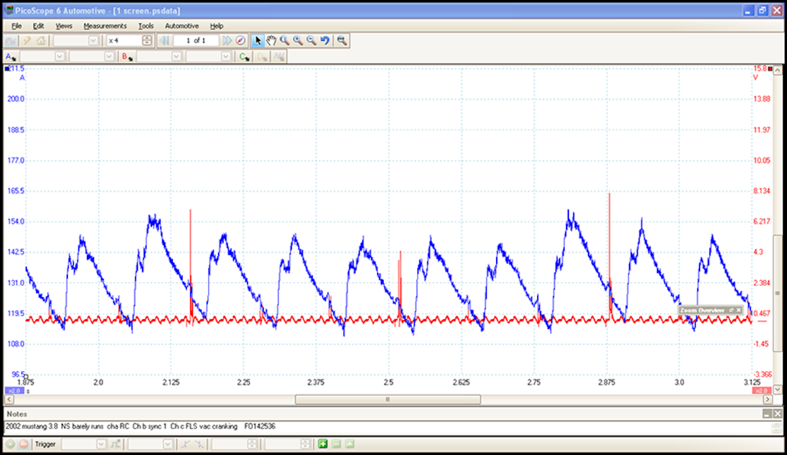Open the Zoom Overview compass tool
The image size is (787, 455).
[239, 40]
